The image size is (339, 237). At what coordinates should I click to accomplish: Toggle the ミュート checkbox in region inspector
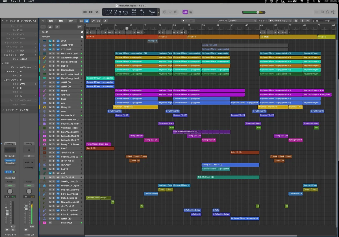(21, 26)
